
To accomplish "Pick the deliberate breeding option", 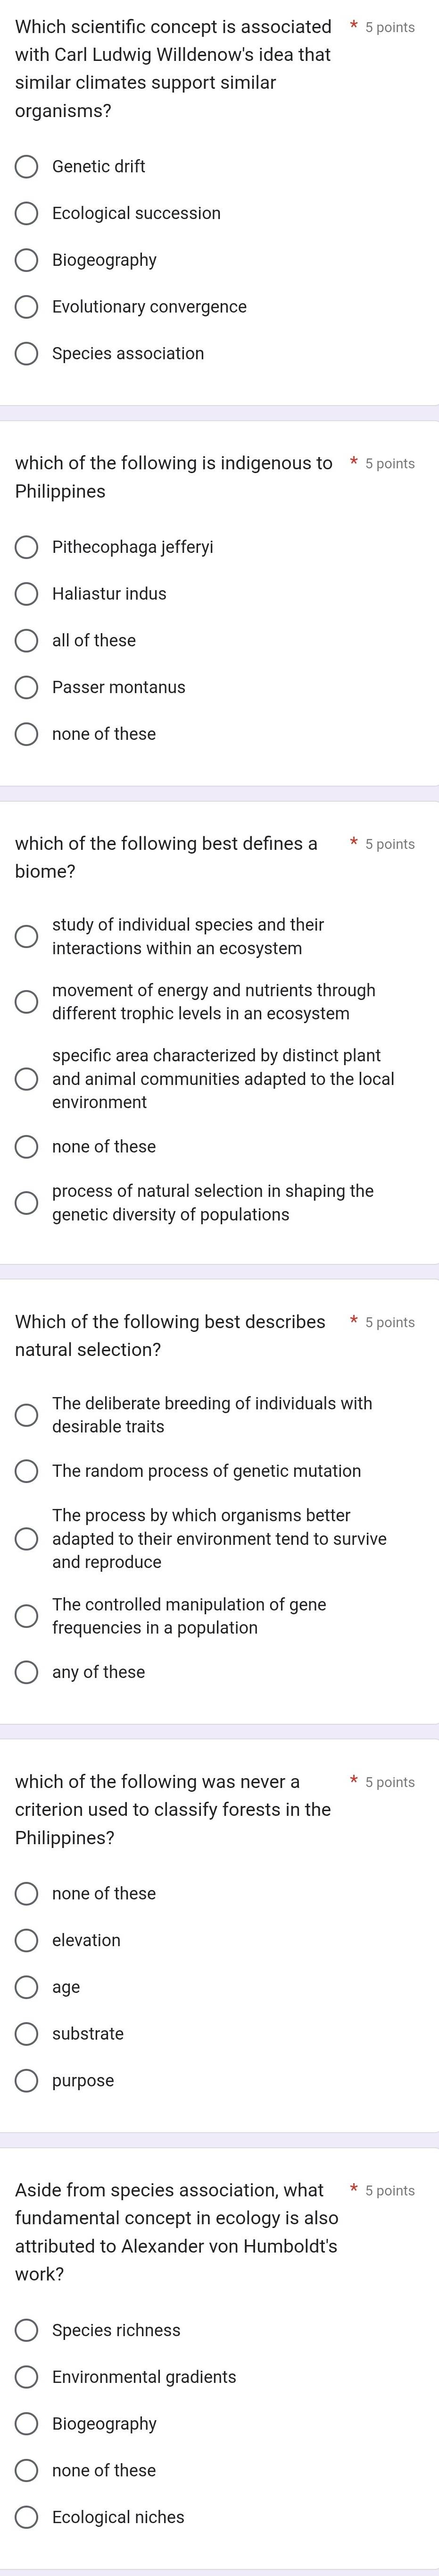I will (27, 1414).
